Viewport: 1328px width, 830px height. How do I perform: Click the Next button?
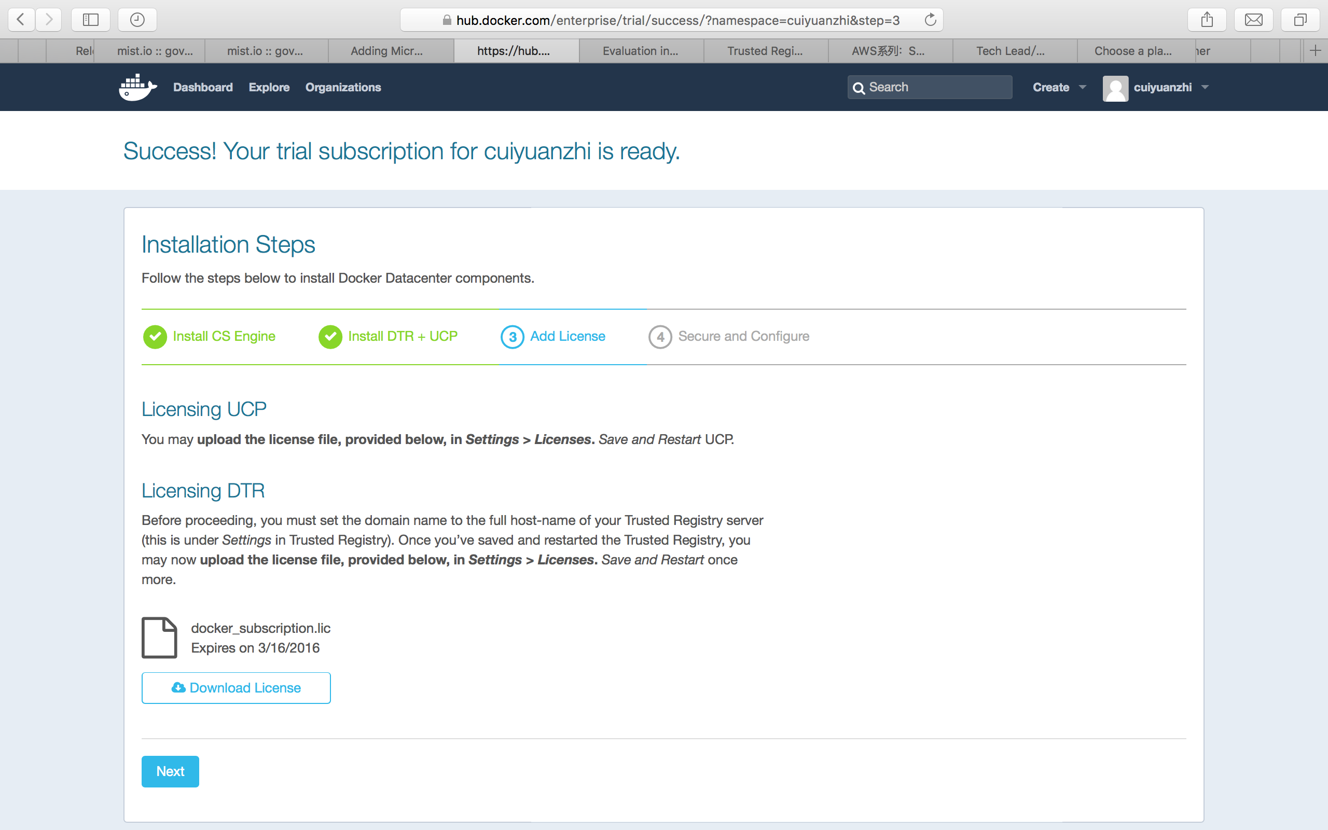pyautogui.click(x=170, y=771)
